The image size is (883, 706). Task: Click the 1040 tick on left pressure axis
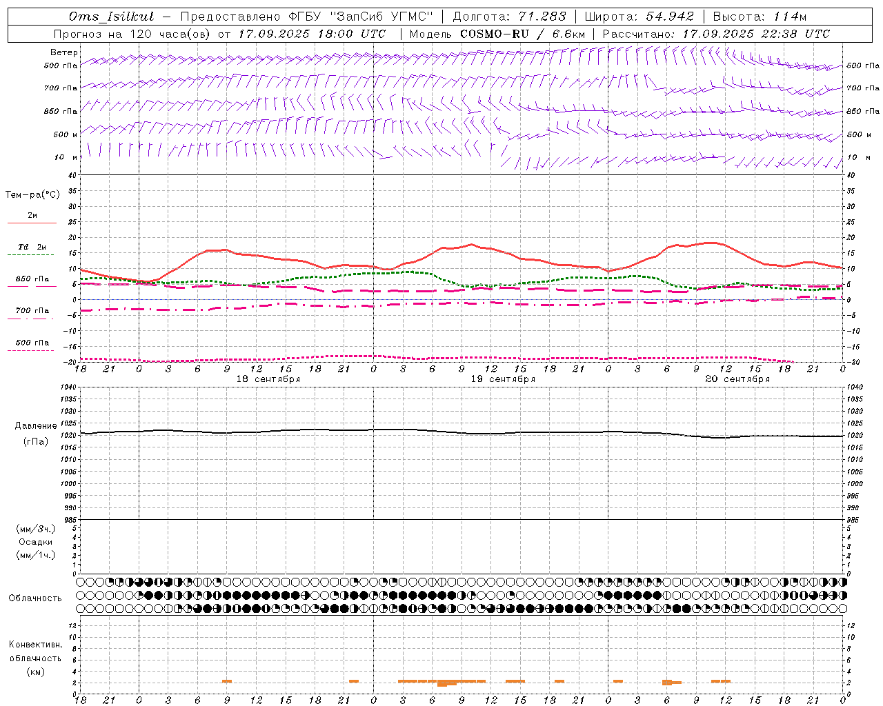[68, 387]
